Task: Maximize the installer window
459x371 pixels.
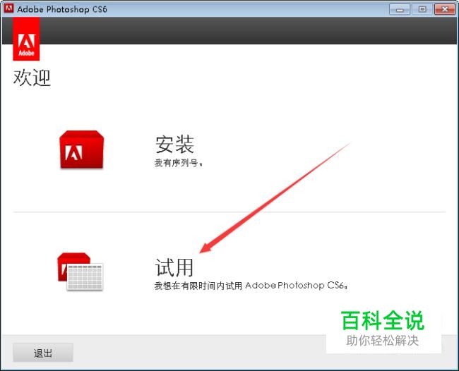Action: (422, 9)
